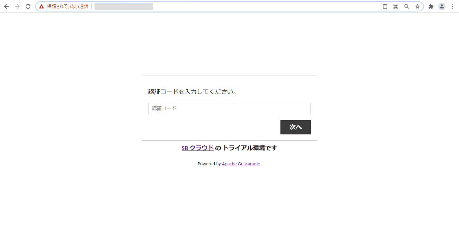Click the Powered by text

tap(209, 164)
